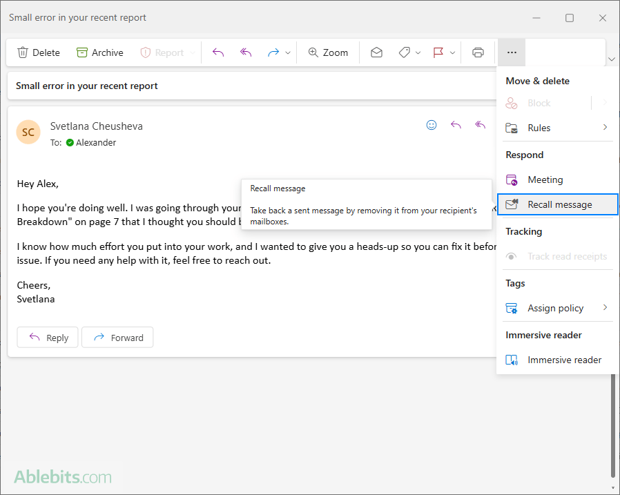Mark the message as unread using the envelope icon

pyautogui.click(x=376, y=52)
